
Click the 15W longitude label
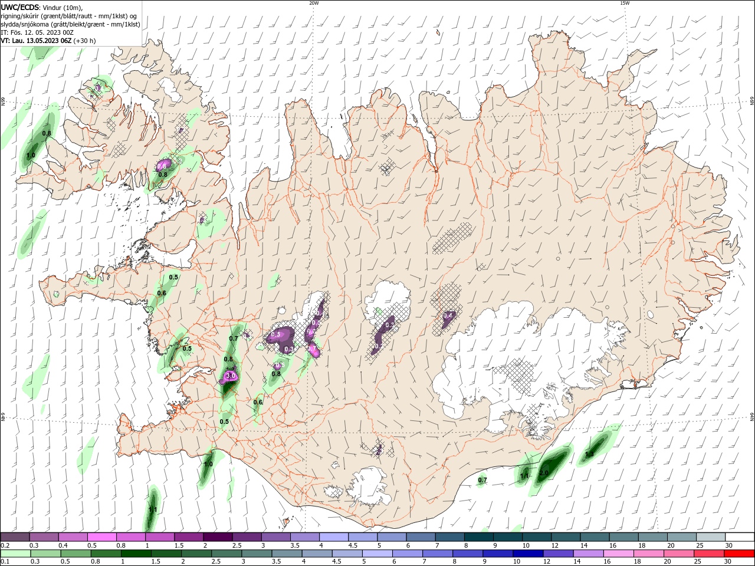tap(625, 3)
